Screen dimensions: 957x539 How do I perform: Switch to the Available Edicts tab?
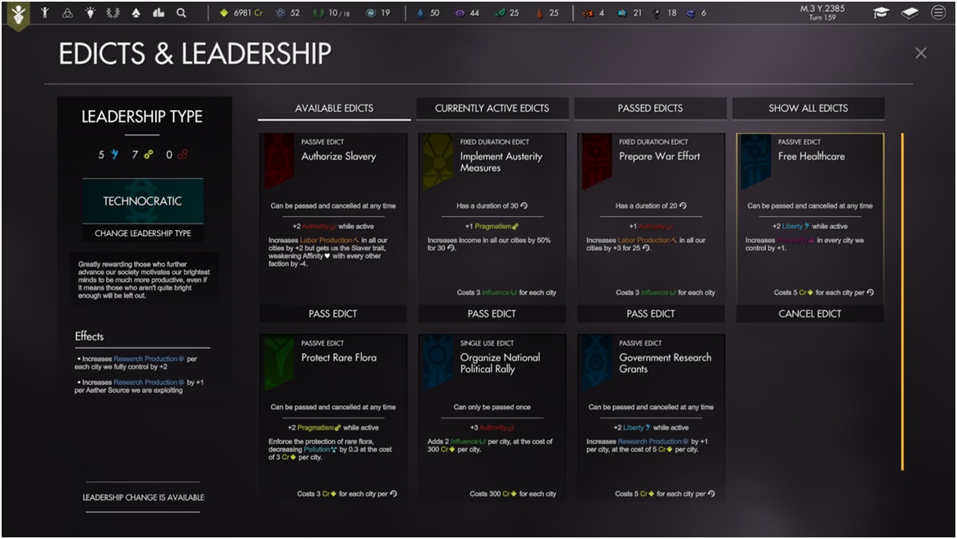(x=334, y=108)
